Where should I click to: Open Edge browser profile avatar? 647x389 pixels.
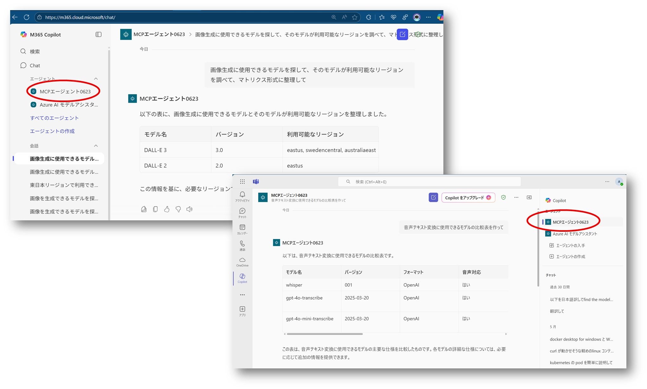click(417, 17)
